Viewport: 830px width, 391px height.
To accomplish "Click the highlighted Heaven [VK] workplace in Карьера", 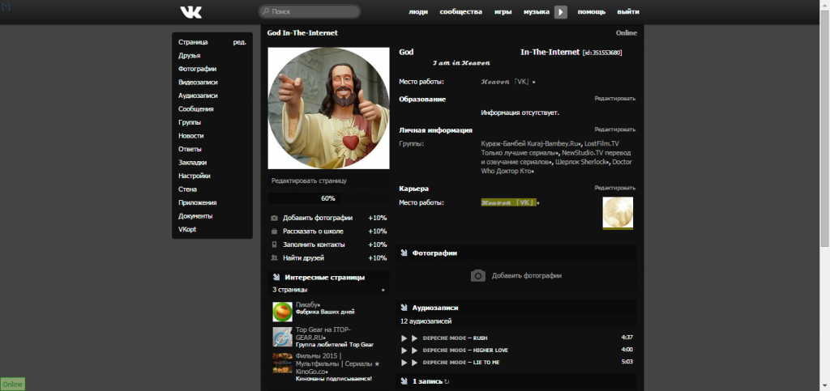I will (509, 202).
